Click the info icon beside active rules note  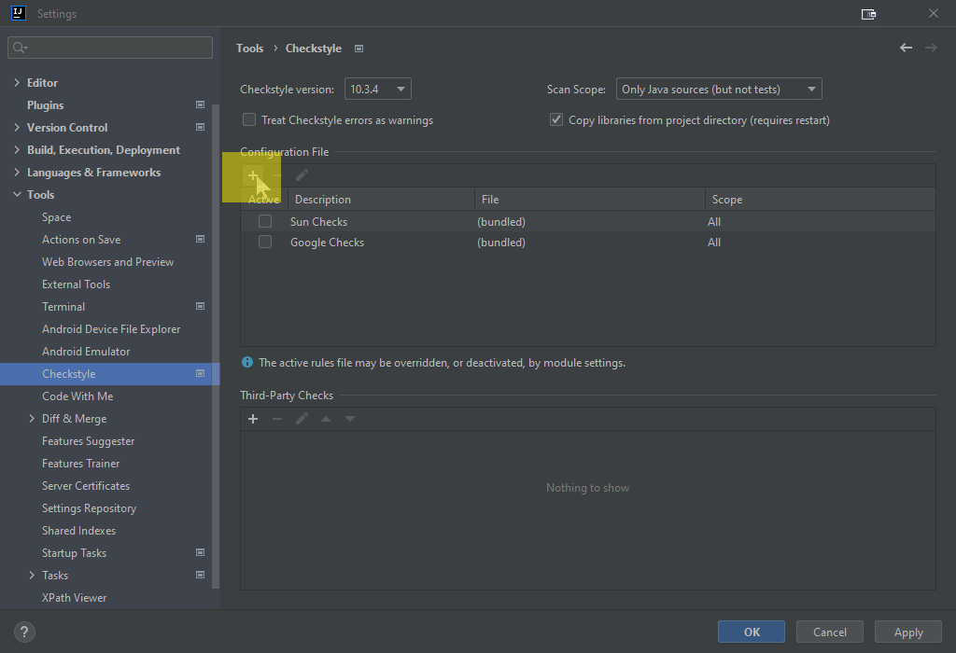pyautogui.click(x=246, y=363)
